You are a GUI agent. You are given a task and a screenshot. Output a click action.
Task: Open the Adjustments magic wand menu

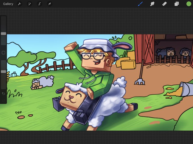(x=30, y=4)
